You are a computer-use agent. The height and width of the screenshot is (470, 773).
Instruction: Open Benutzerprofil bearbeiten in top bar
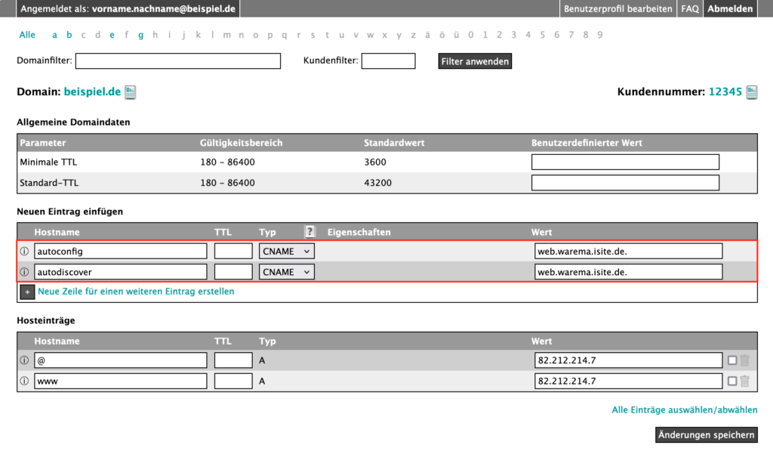tap(618, 9)
